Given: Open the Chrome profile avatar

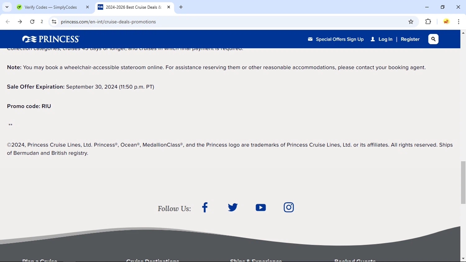Looking at the screenshot, I should coord(446,22).
